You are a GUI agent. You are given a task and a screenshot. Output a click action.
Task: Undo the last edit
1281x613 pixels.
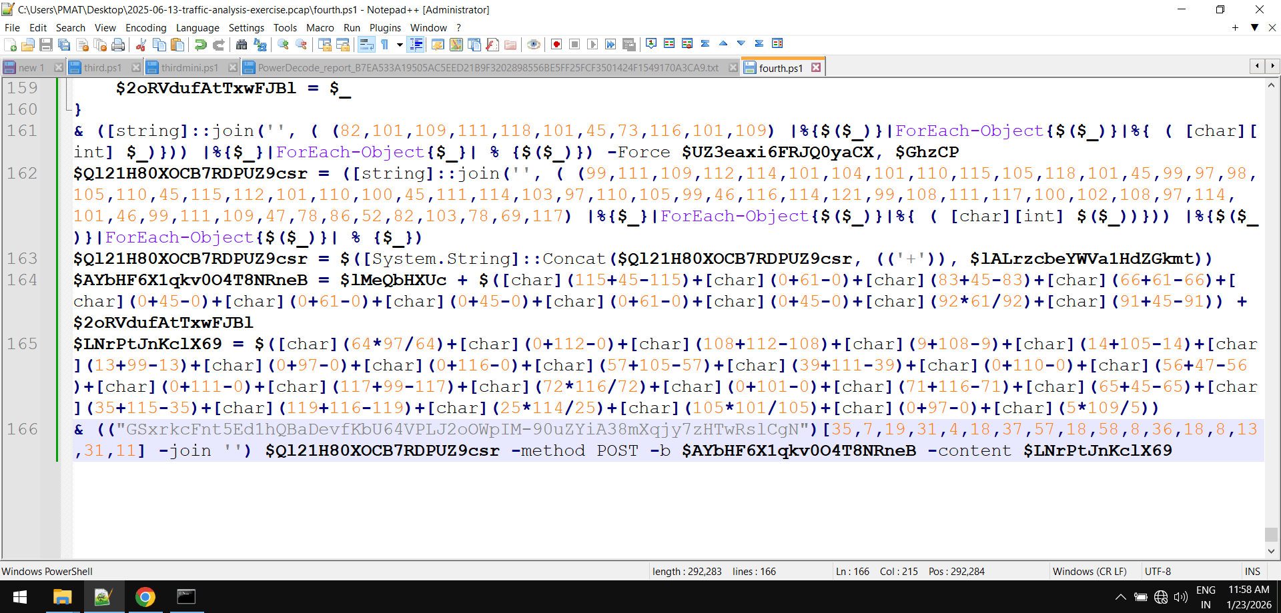(200, 44)
